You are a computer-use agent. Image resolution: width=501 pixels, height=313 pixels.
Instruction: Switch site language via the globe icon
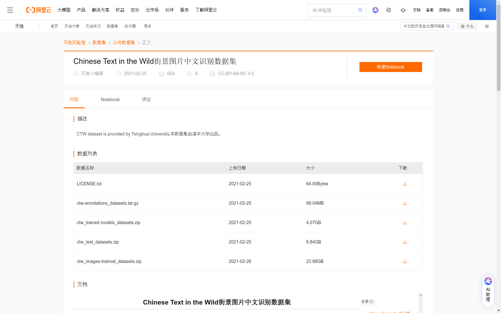389,10
